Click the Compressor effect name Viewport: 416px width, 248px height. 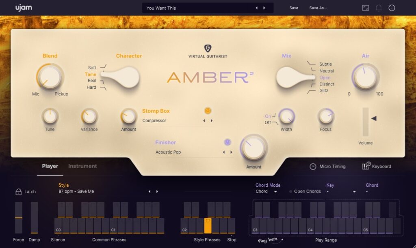[x=154, y=120]
